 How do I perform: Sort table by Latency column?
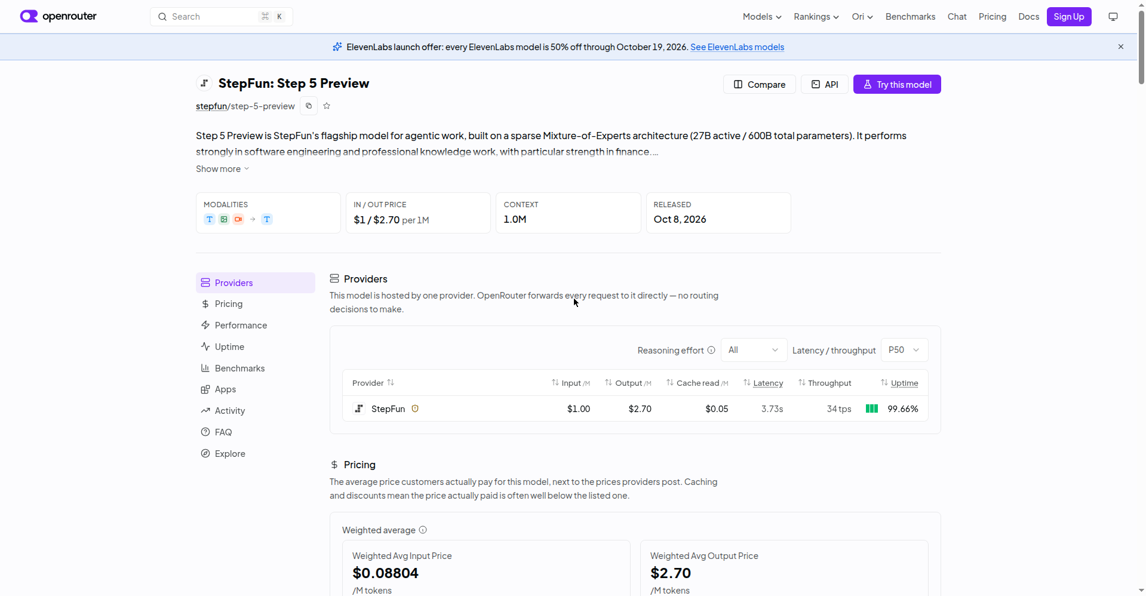pyautogui.click(x=763, y=383)
